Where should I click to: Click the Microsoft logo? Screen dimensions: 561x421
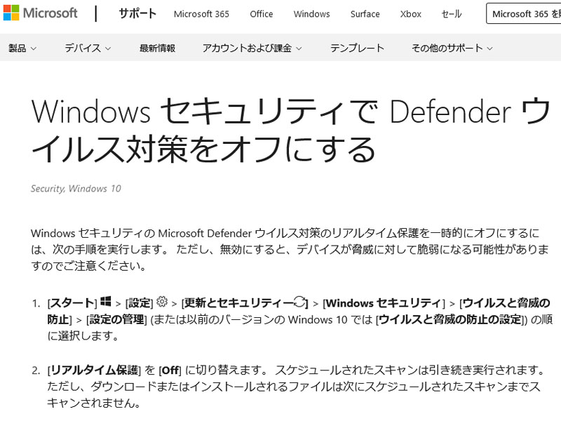pos(40,13)
